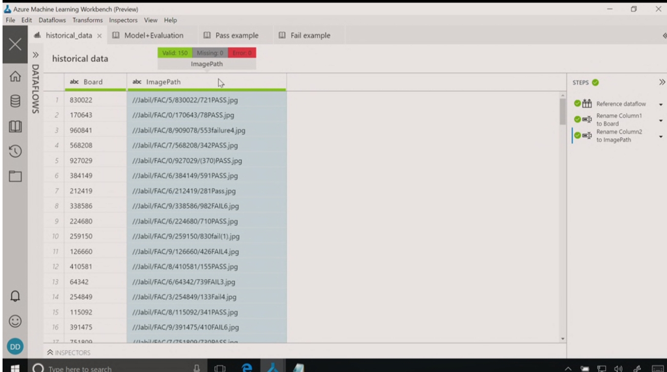Open the Help menu
This screenshot has width=667, height=372.
pos(170,20)
